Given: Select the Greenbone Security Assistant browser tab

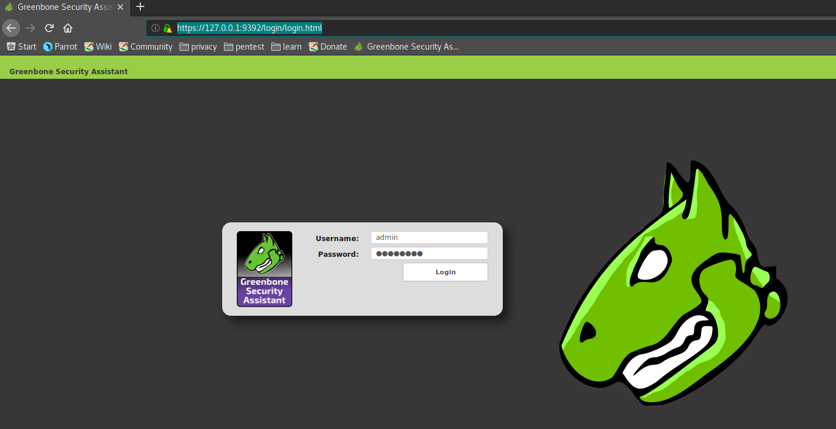Looking at the screenshot, I should 64,7.
